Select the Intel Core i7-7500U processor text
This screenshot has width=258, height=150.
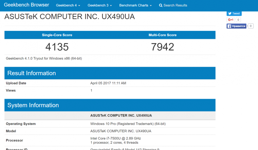pos(116,138)
